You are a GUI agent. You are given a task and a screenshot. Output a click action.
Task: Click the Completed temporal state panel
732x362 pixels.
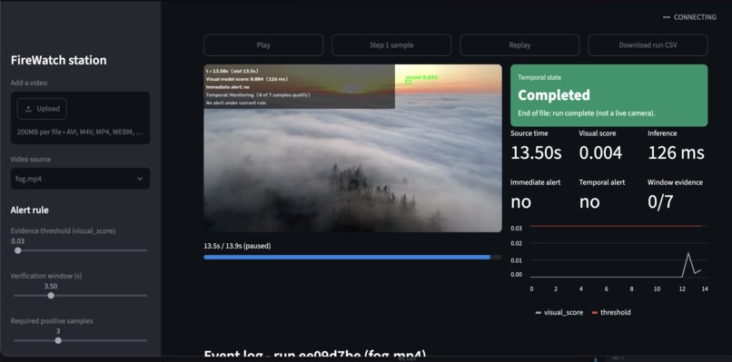tap(608, 95)
